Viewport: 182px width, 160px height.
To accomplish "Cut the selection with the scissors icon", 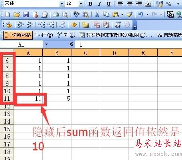I will (x=97, y=14).
